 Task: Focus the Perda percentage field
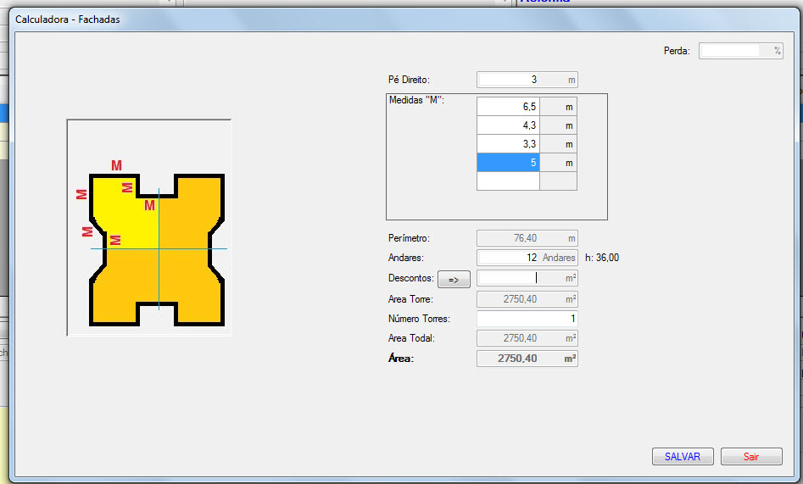coord(740,51)
